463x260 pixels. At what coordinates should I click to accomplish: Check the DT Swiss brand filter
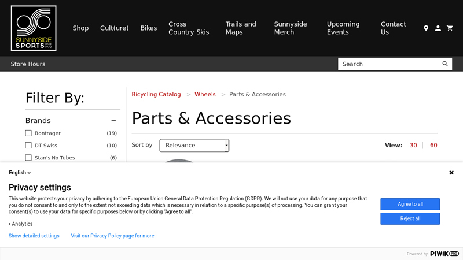tap(28, 146)
